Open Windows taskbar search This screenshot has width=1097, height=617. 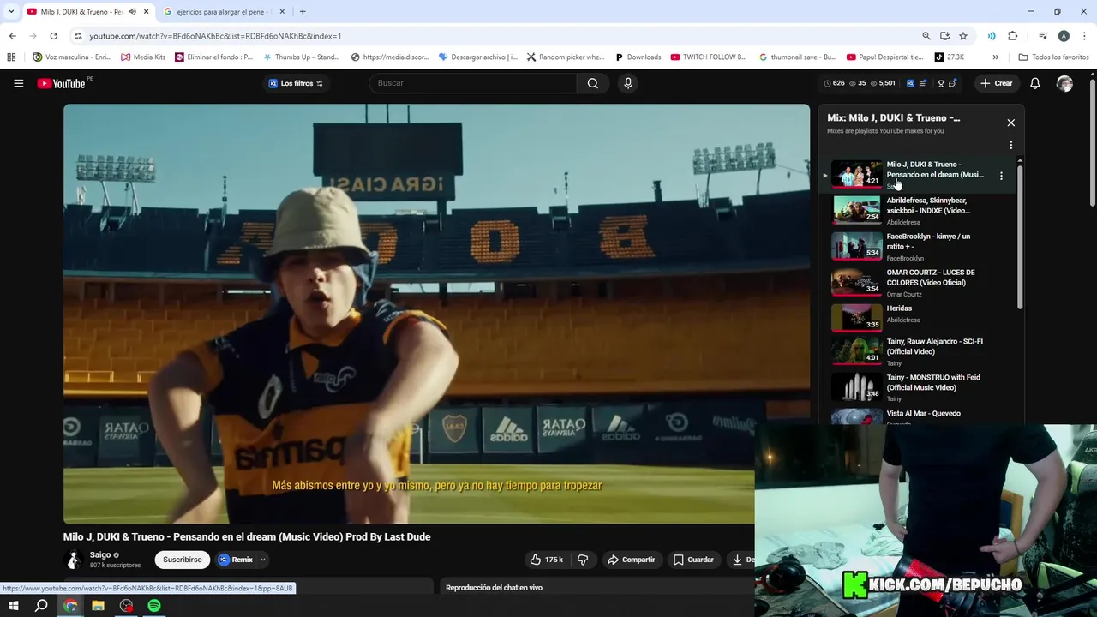pyautogui.click(x=41, y=606)
